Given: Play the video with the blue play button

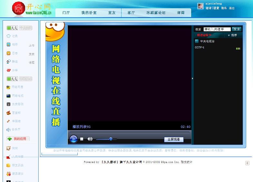Looking at the screenshot, I should coord(73,139).
